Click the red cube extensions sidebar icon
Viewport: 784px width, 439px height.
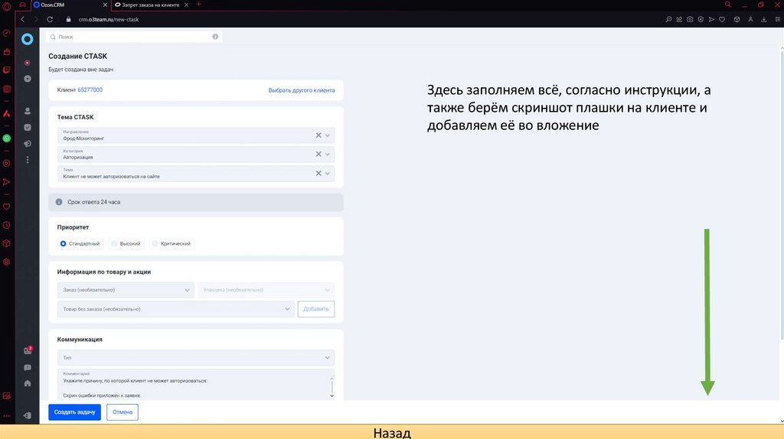point(6,243)
